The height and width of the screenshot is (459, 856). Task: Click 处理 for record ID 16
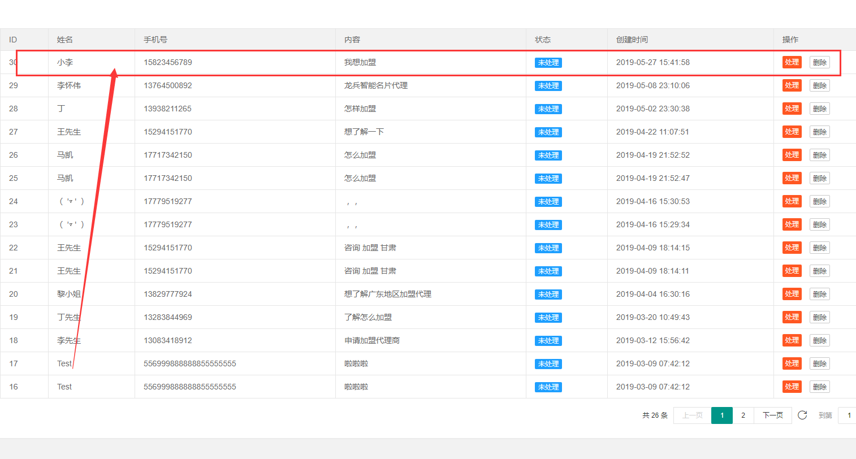tap(792, 387)
